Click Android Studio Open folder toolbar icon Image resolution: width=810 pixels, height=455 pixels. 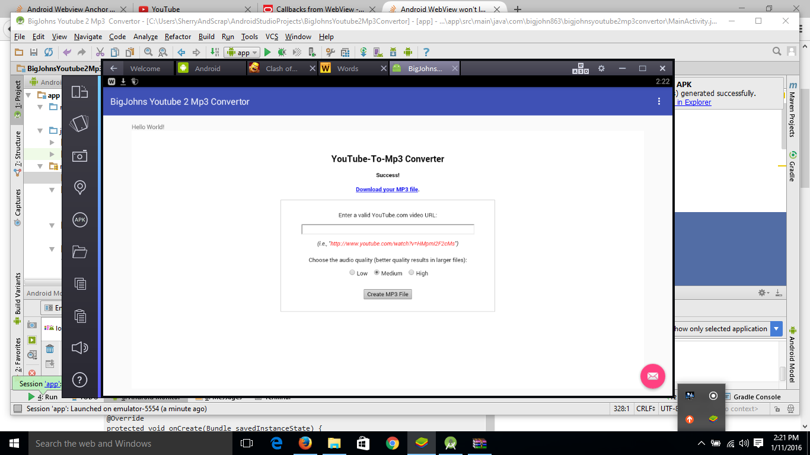pyautogui.click(x=19, y=52)
